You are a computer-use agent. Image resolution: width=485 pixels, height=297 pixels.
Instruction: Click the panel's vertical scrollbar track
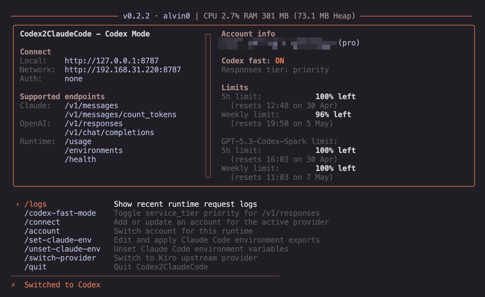[x=208, y=106]
